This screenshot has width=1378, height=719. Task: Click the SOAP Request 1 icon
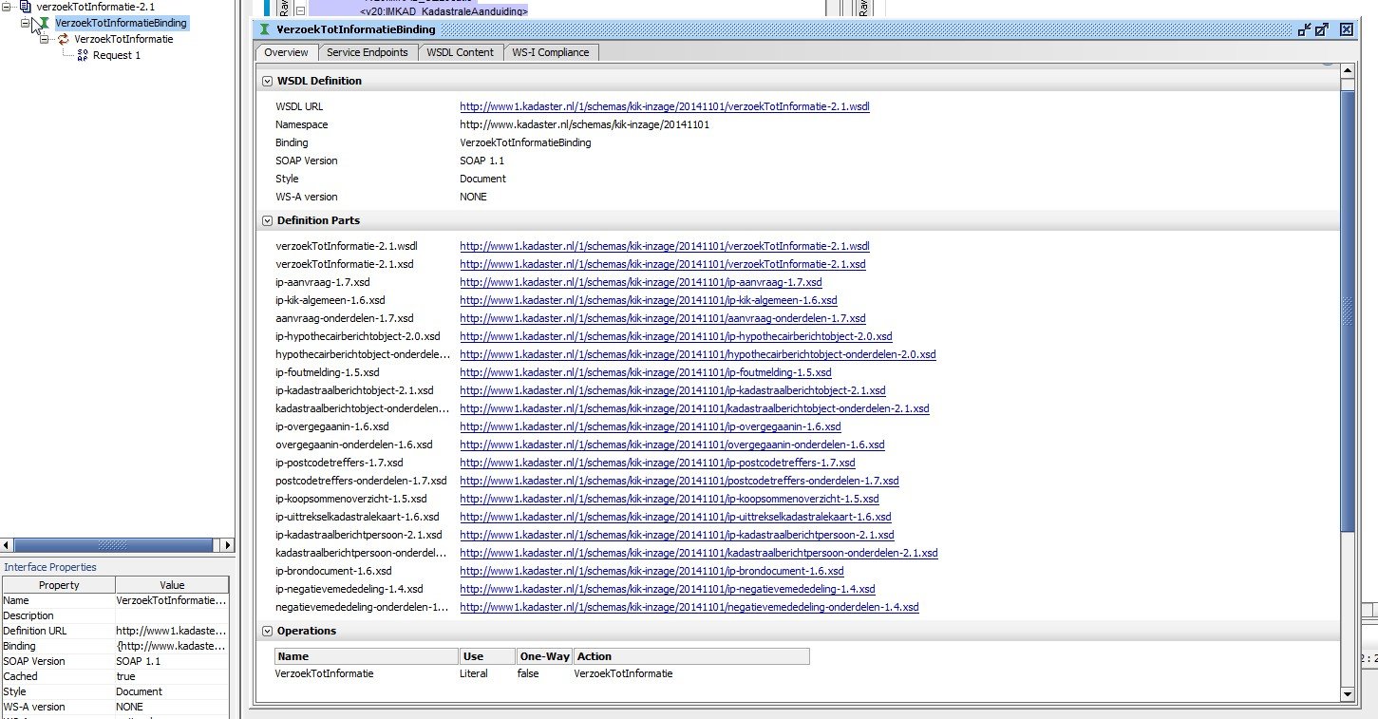pyautogui.click(x=83, y=55)
